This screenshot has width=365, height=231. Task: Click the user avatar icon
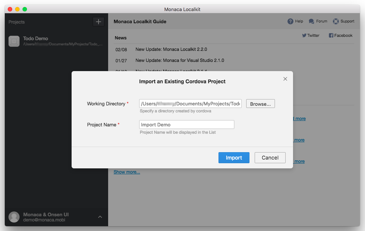point(14,217)
